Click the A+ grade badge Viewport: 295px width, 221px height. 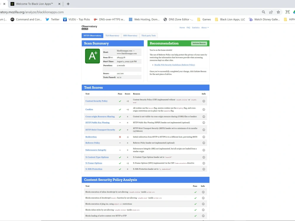pyautogui.click(x=92, y=56)
